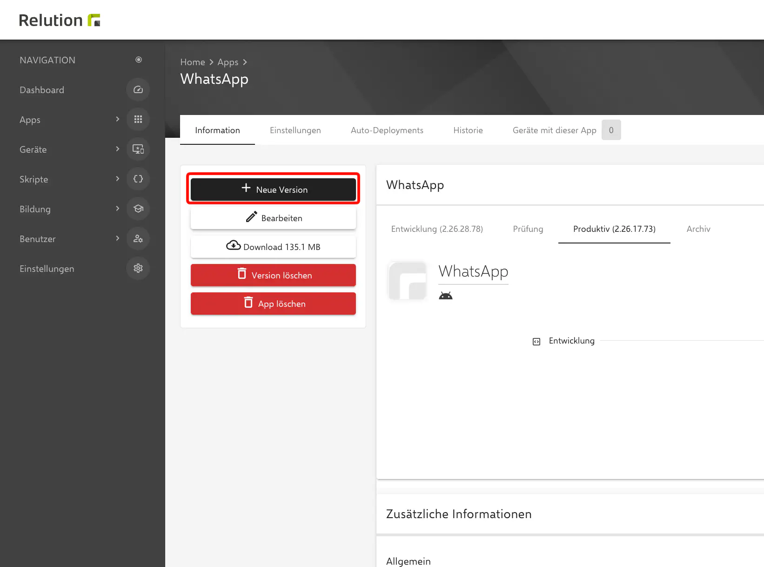The height and width of the screenshot is (567, 764).
Task: Open Dashboard in navigation
Action: coord(42,90)
